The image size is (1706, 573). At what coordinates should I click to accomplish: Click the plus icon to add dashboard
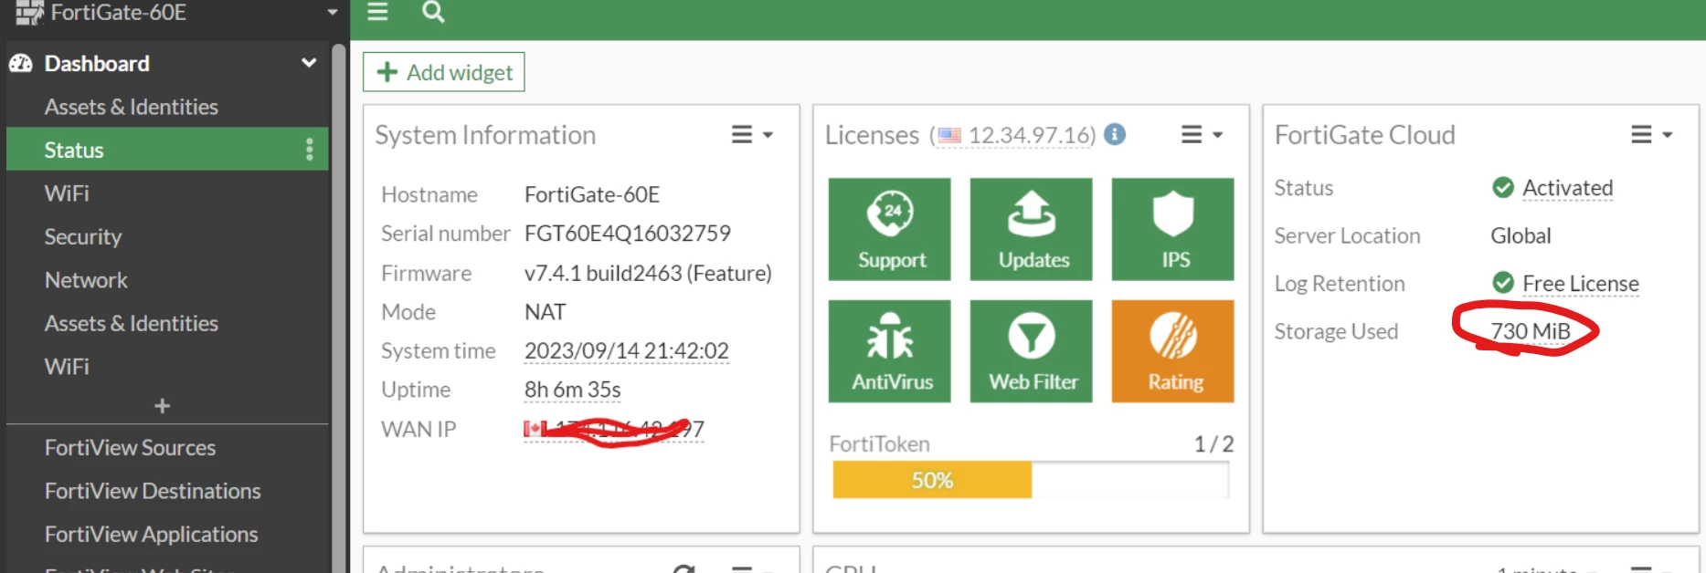pos(163,406)
